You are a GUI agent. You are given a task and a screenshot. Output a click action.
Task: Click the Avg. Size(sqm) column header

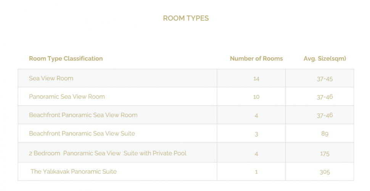325,58
